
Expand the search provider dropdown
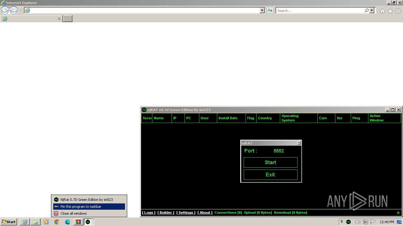tap(372, 10)
